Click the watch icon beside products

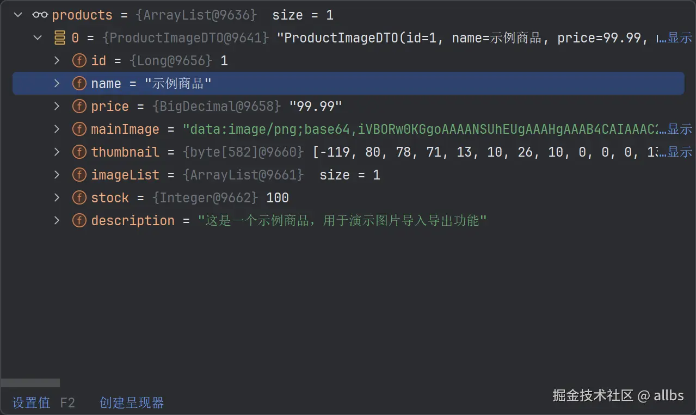point(39,15)
